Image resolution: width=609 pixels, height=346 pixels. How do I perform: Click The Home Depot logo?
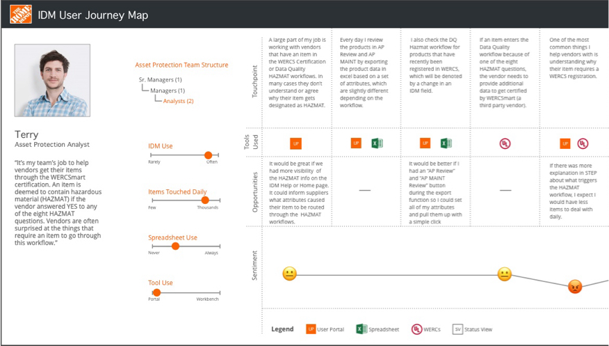coord(20,15)
